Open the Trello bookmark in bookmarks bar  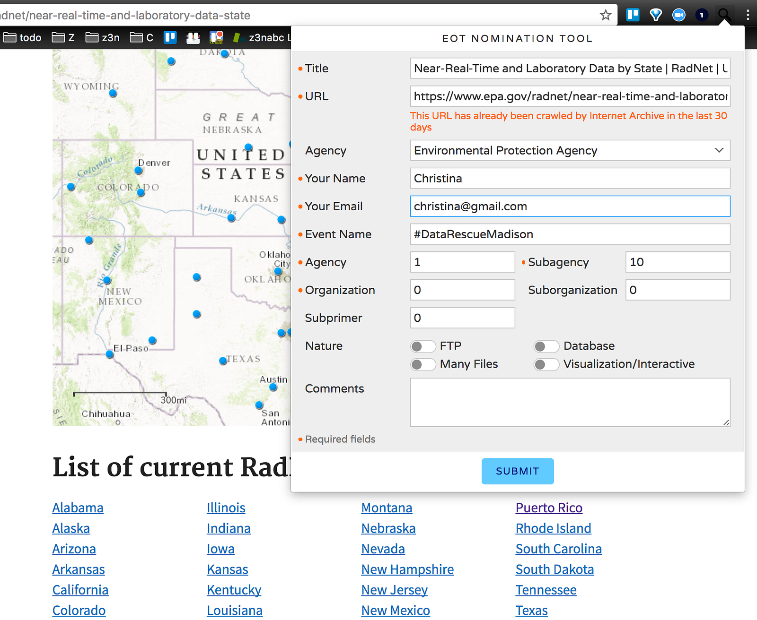[170, 37]
